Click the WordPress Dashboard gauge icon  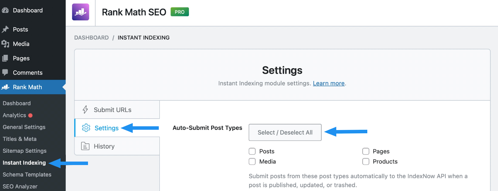coord(5,10)
